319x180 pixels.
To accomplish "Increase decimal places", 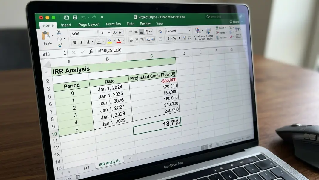I will [185, 38].
